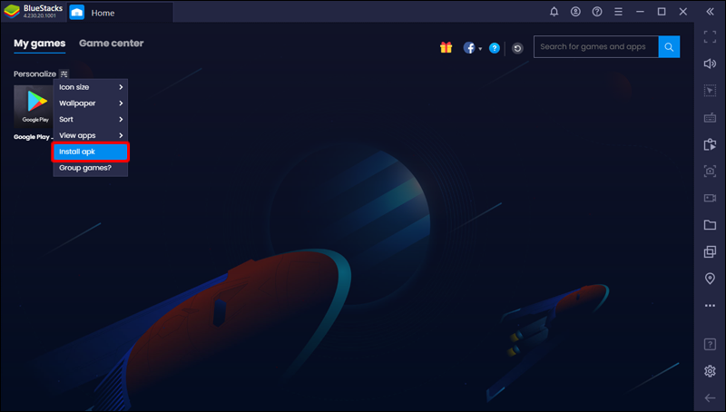The height and width of the screenshot is (412, 726).
Task: Open help in the title bar
Action: pyautogui.click(x=597, y=12)
